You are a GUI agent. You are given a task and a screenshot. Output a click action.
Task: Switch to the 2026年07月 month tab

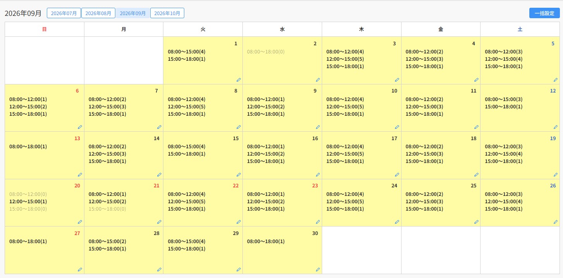tap(64, 13)
